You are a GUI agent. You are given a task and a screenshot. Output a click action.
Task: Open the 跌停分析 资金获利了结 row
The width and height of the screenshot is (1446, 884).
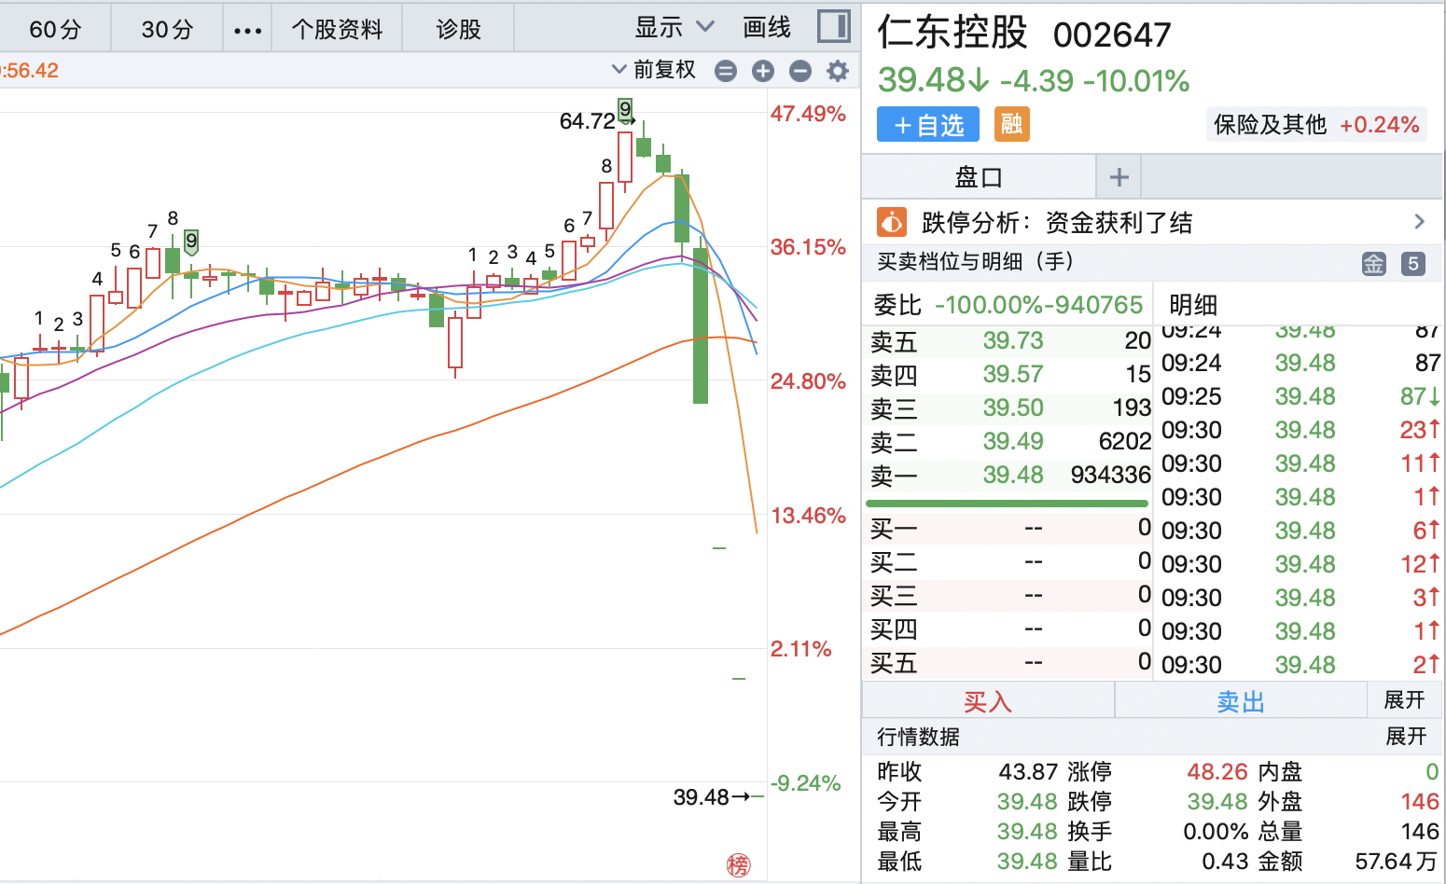coord(1153,222)
